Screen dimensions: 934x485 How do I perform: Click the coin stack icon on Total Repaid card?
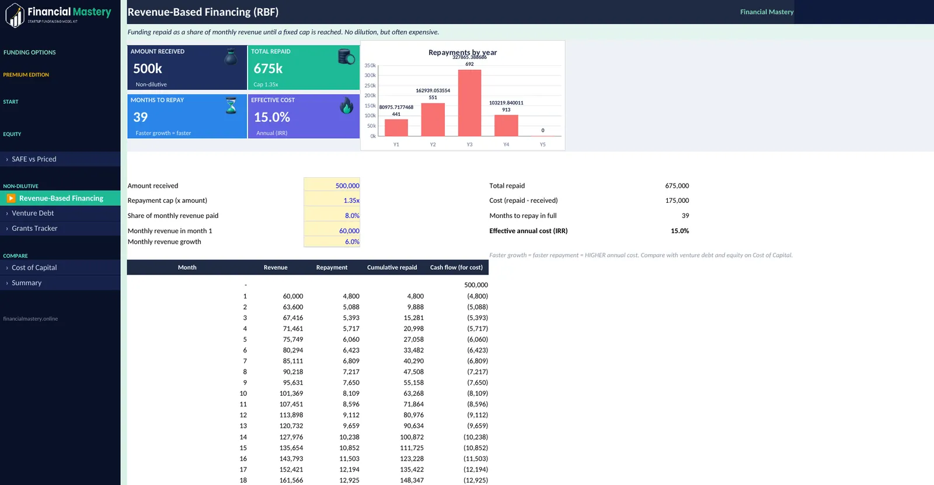click(346, 57)
